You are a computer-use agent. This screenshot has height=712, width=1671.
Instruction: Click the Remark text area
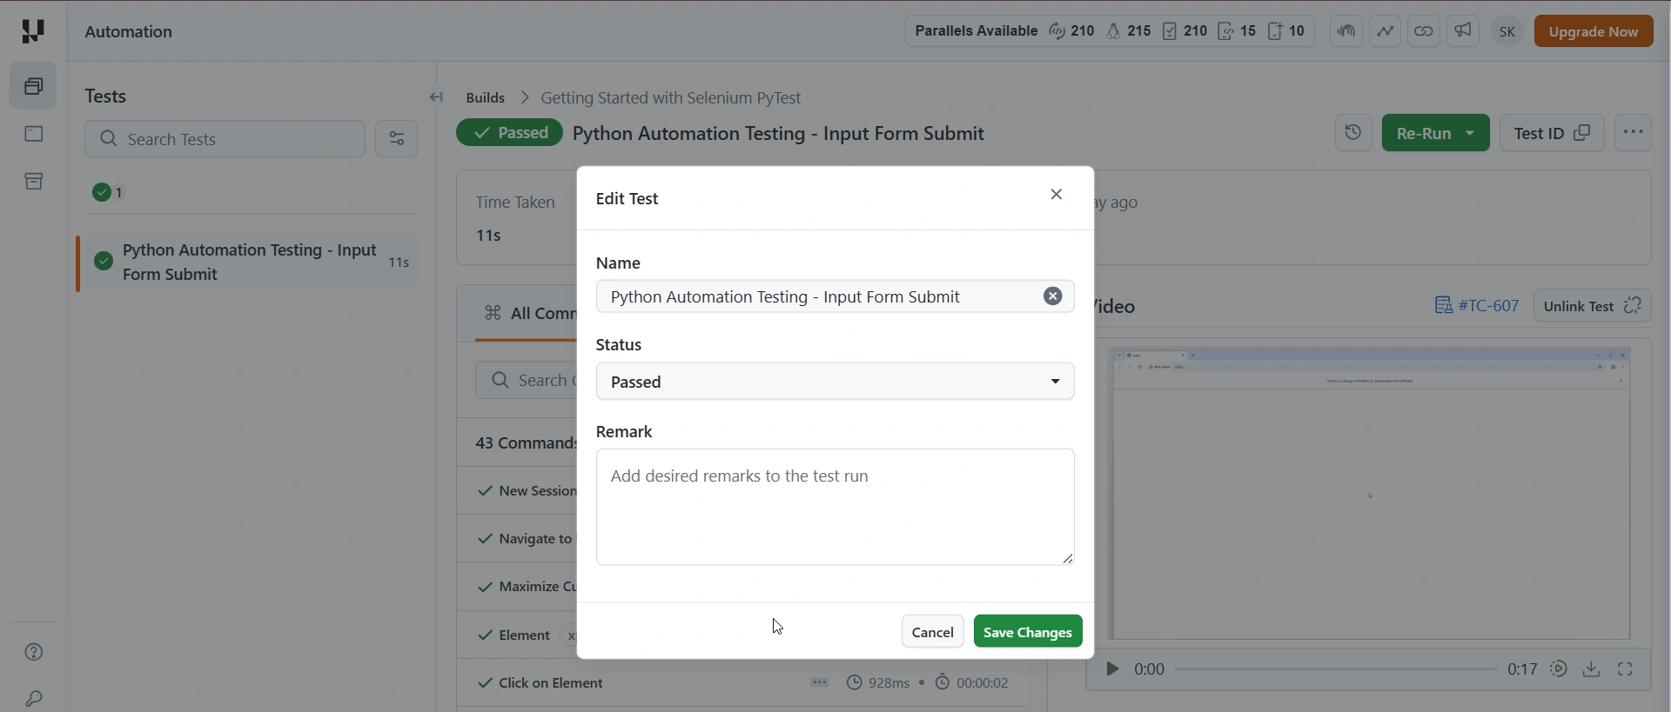(835, 507)
